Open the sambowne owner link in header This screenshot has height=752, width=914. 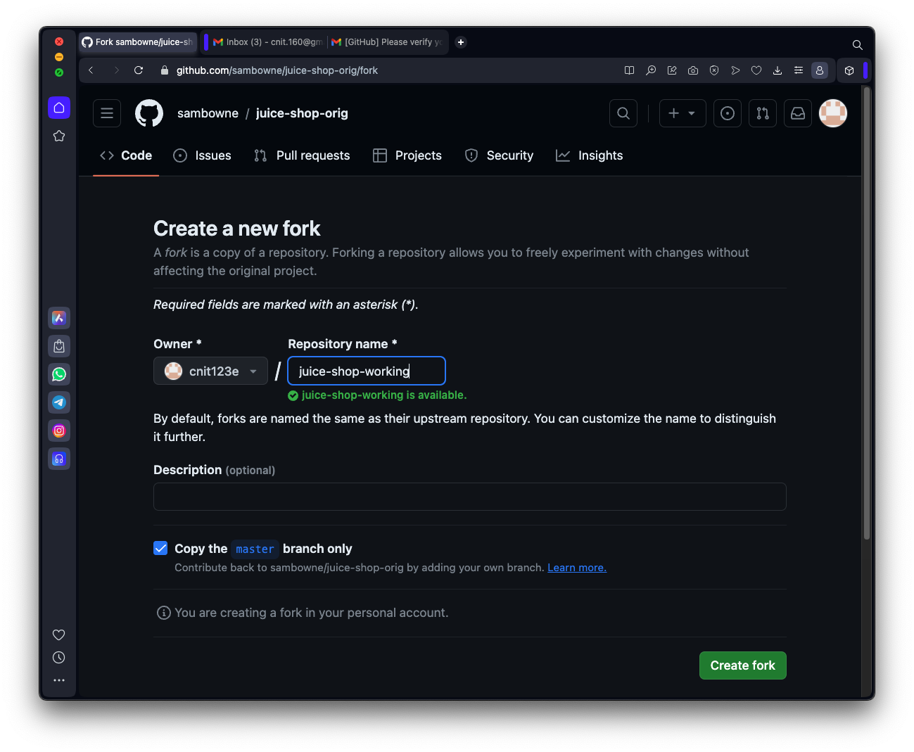point(208,113)
